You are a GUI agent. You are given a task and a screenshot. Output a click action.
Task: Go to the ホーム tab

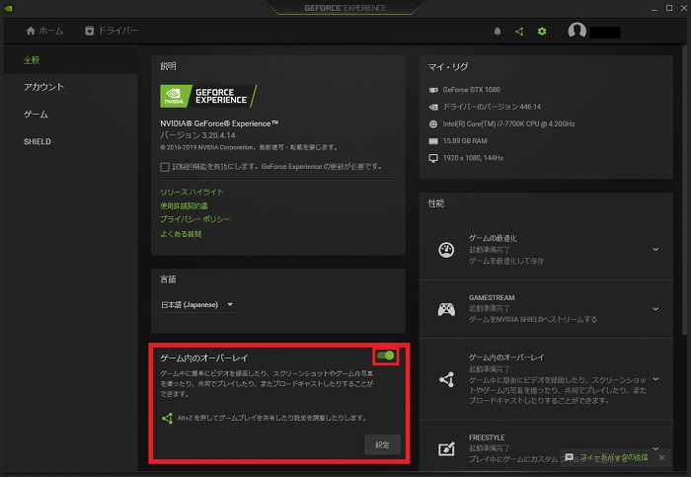44,31
